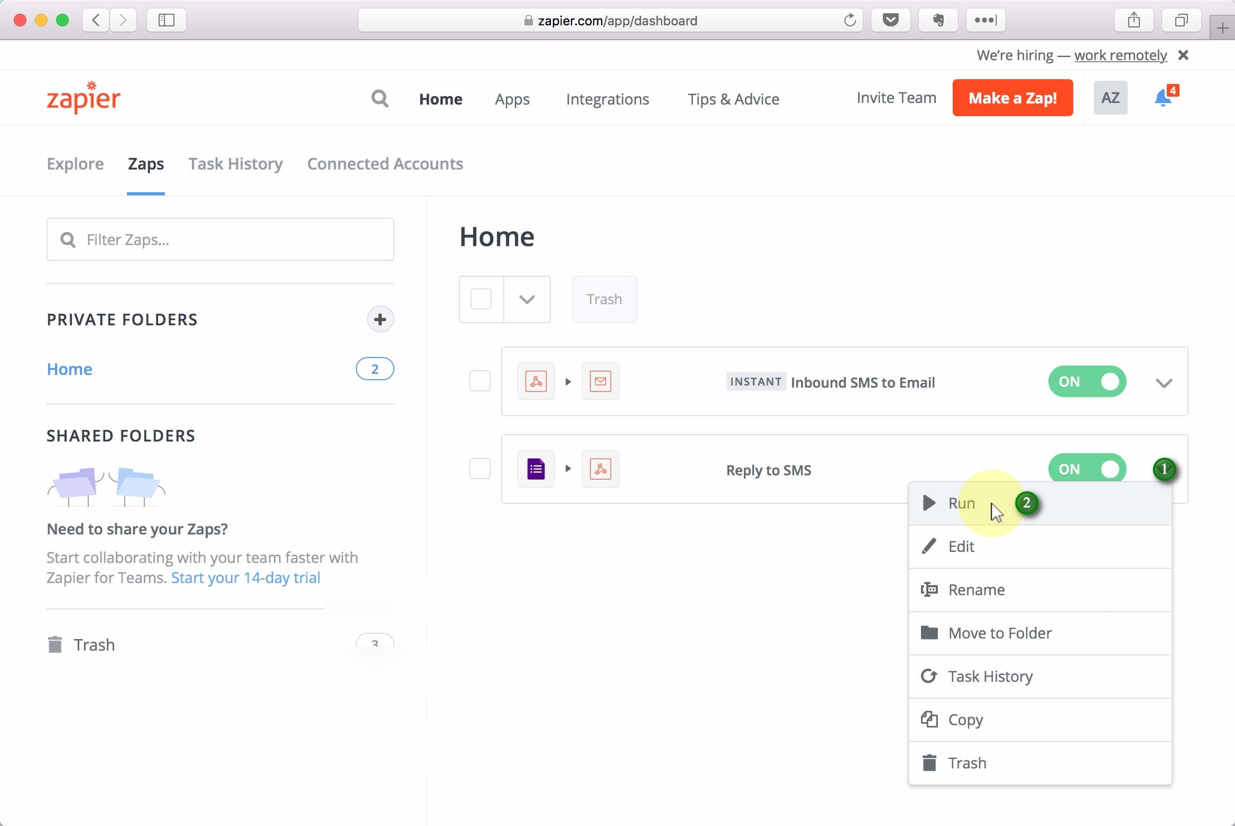The image size is (1235, 826).
Task: Click the Pocket extension icon in Safari toolbar
Action: tap(891, 20)
